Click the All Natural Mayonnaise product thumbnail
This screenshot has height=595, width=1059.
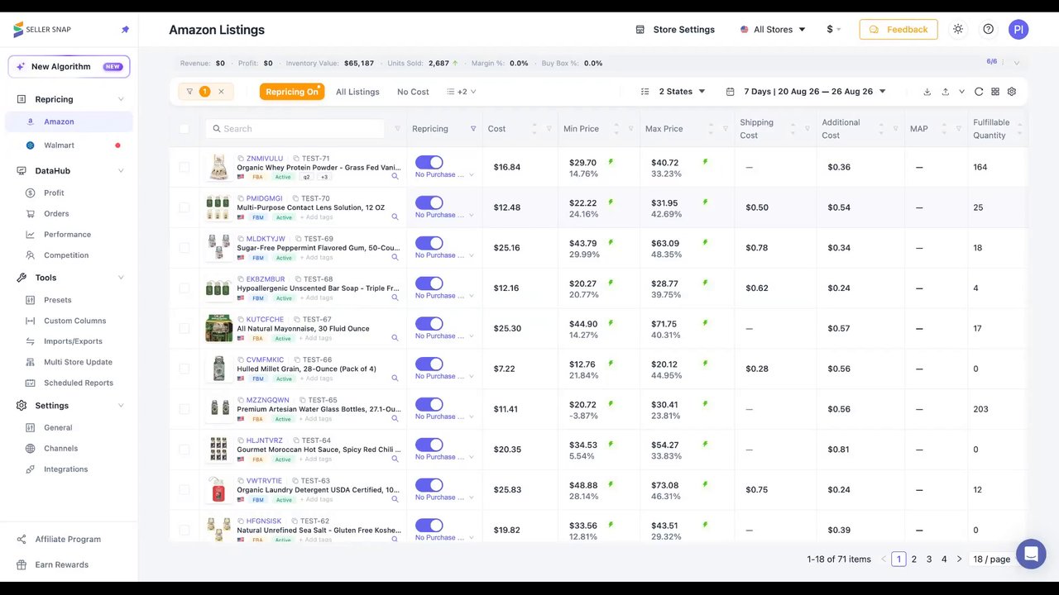pos(218,328)
